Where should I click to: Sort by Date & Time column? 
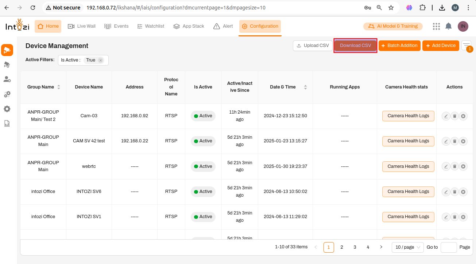click(x=305, y=87)
